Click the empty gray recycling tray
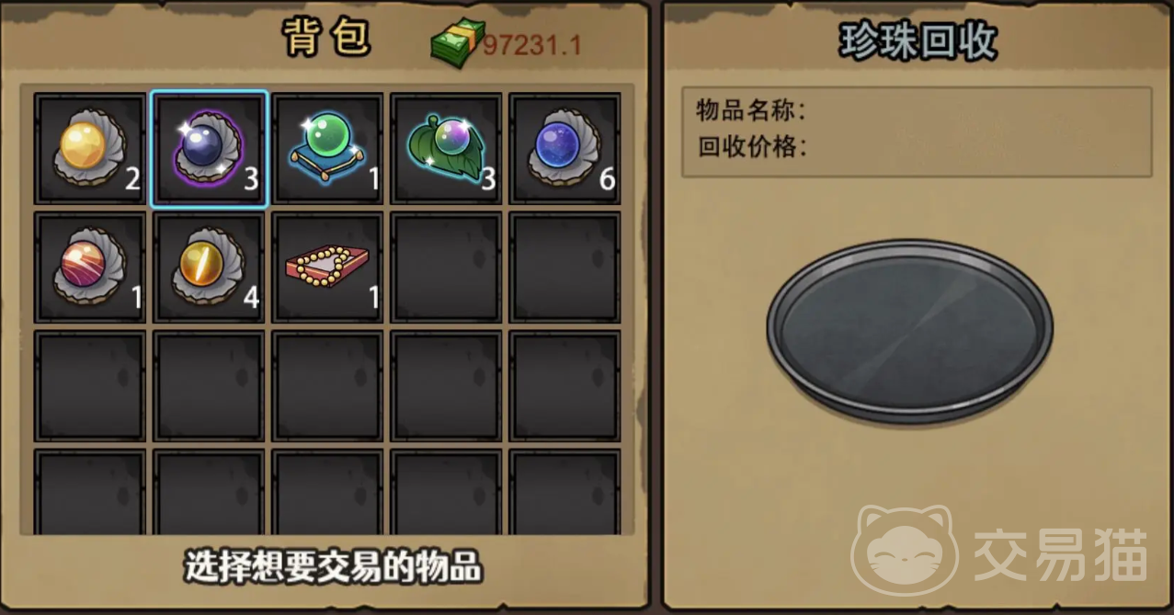Screen dimensions: 1174x615 910,331
